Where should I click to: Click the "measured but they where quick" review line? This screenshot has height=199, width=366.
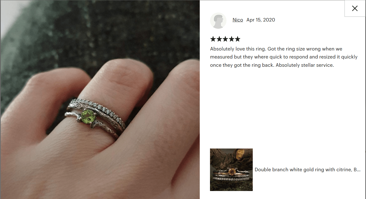(x=284, y=57)
